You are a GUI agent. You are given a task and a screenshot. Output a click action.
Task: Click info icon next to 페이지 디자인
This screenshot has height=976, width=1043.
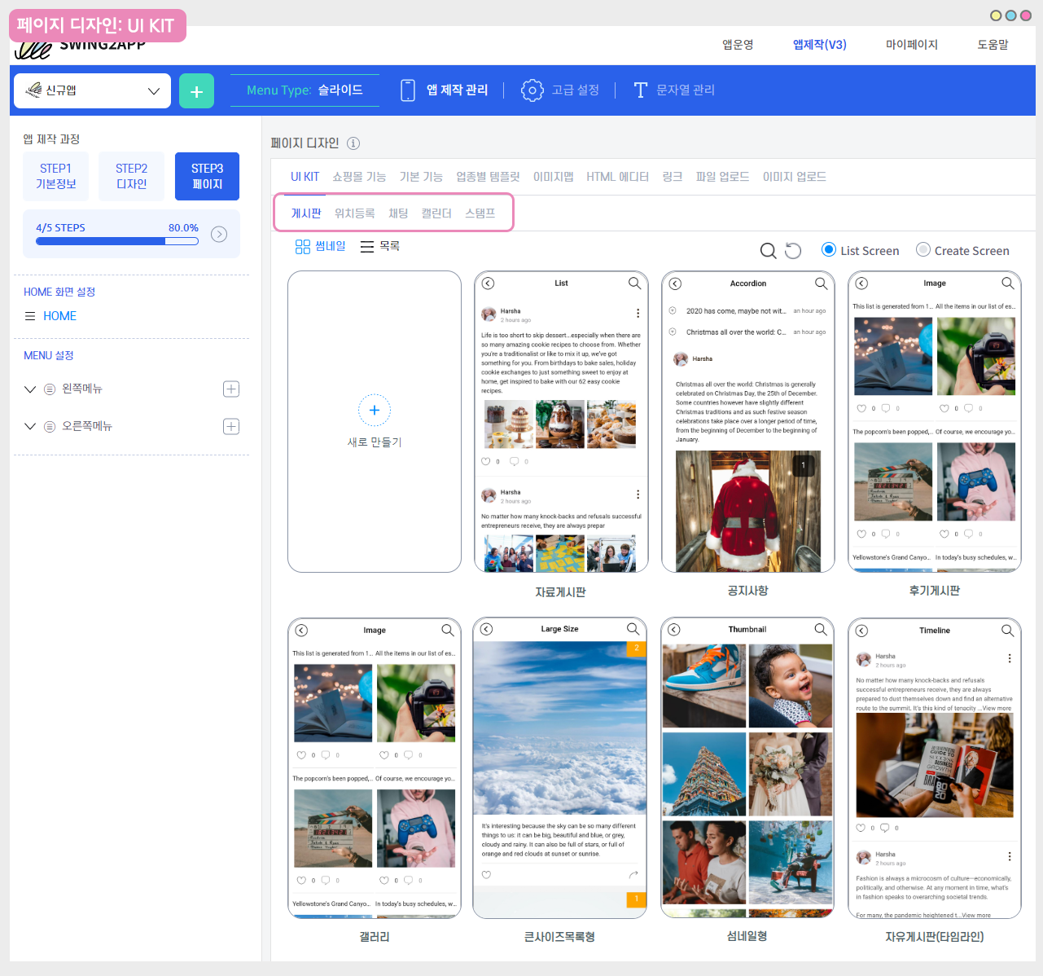click(353, 143)
